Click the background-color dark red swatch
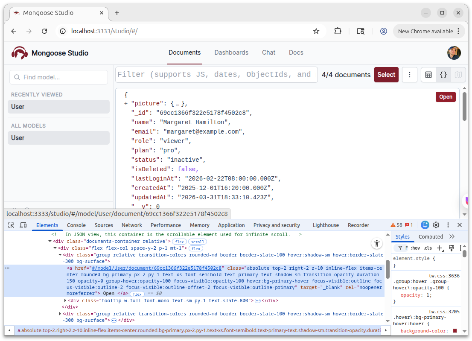Image resolution: width=472 pixels, height=341 pixels. (x=455, y=331)
